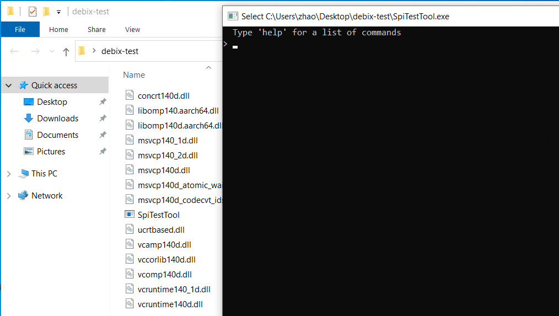Click the DLL icon next to concrt140d.dll

point(130,95)
